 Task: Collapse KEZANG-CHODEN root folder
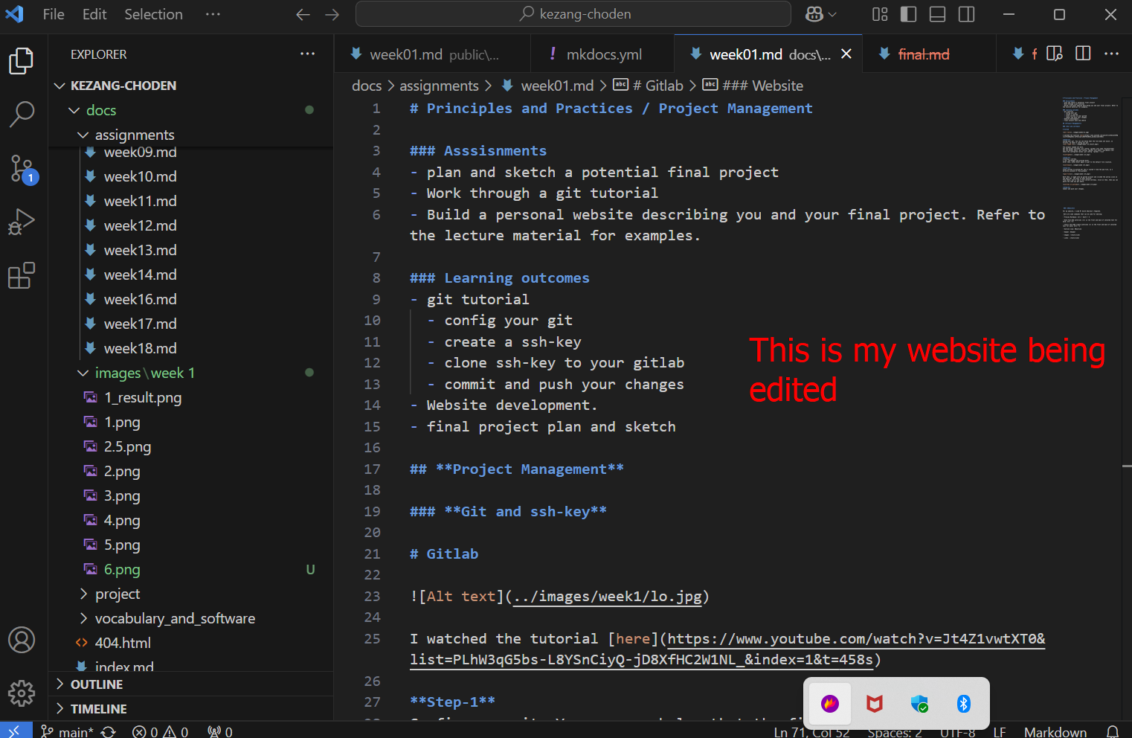[192, 86]
